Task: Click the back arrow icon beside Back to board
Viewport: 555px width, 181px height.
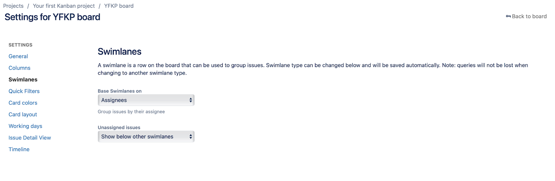Action: pyautogui.click(x=508, y=16)
